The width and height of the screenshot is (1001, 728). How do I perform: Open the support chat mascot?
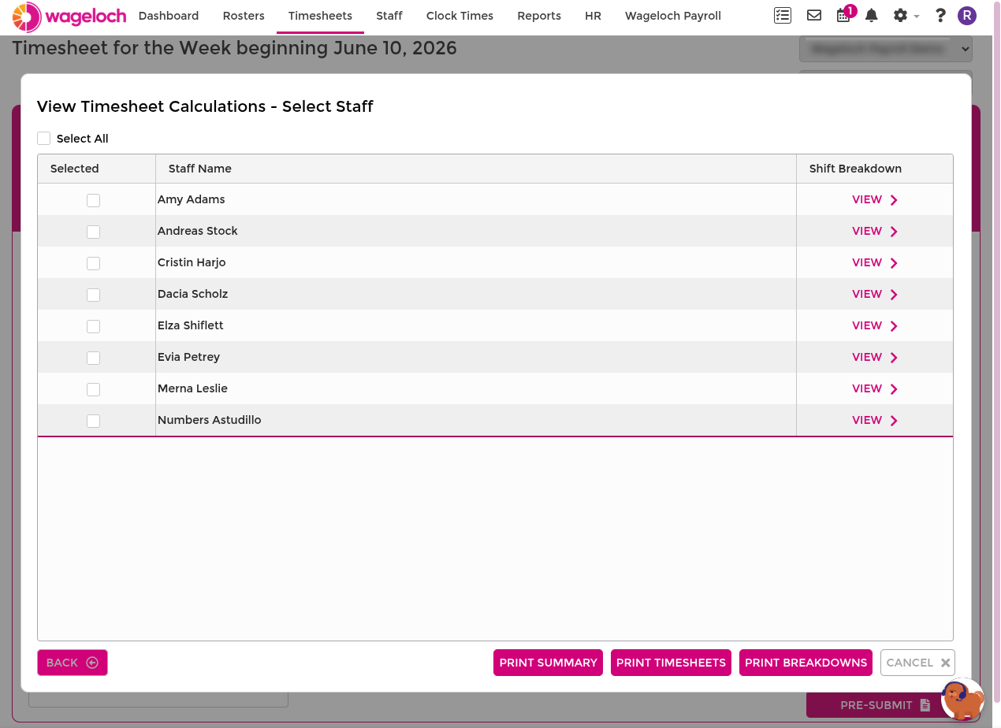point(963,700)
